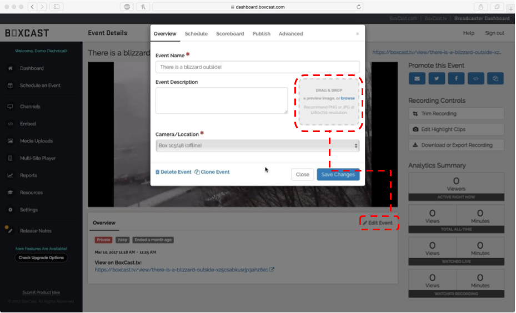Click the email share icon button
516x313 pixels.
click(417, 79)
